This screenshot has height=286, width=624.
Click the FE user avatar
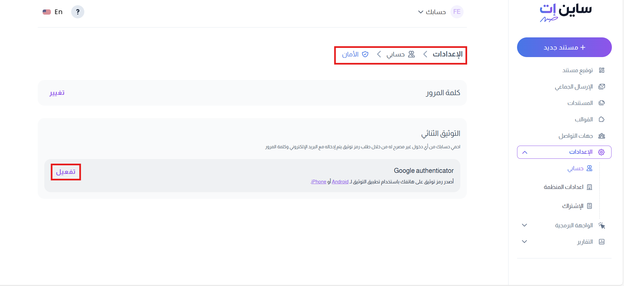click(457, 12)
